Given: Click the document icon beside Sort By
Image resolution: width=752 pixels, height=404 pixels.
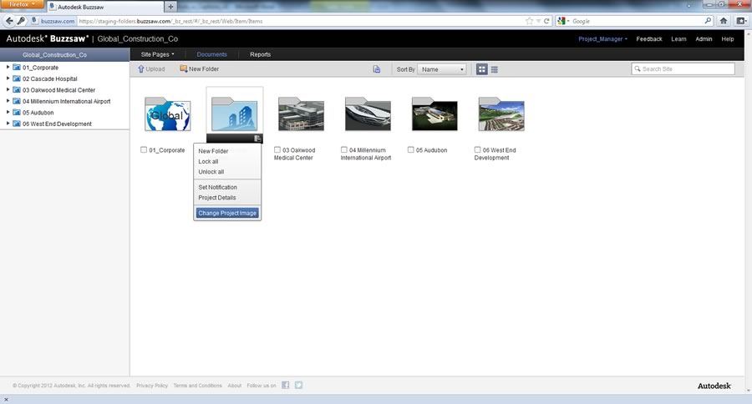Looking at the screenshot, I should (x=377, y=69).
